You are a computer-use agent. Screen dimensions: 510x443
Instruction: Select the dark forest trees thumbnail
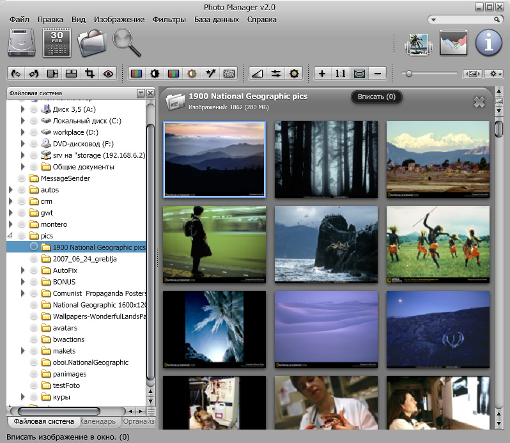[x=326, y=159]
